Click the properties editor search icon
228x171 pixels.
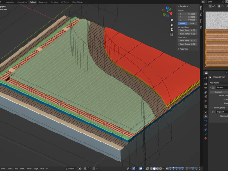pos(227,73)
